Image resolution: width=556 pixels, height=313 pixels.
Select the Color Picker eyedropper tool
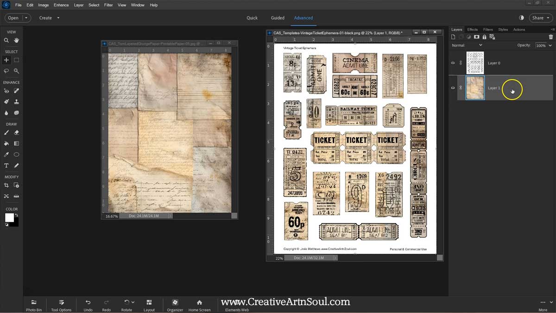(6, 154)
